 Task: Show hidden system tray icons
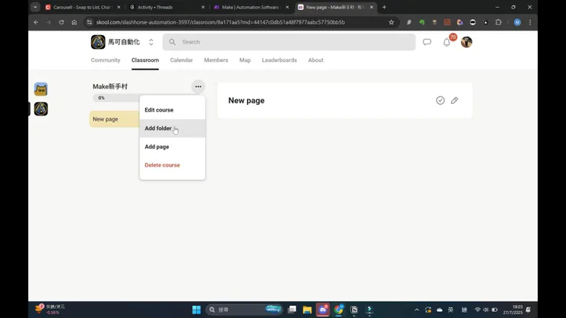417,310
